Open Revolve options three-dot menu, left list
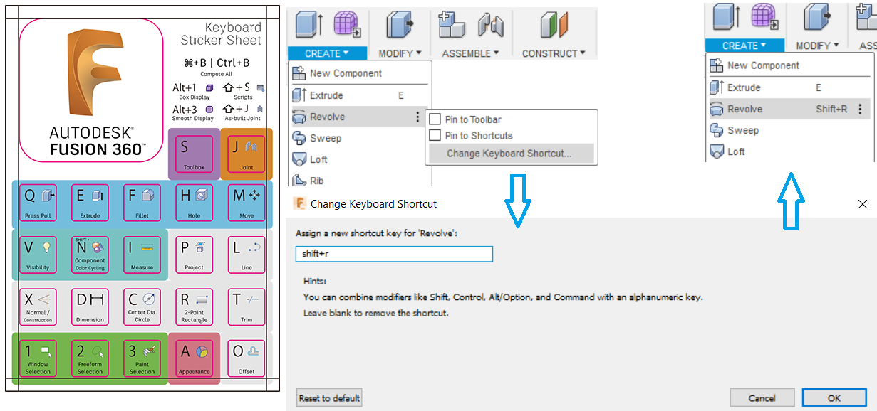877x411 pixels. pos(417,117)
